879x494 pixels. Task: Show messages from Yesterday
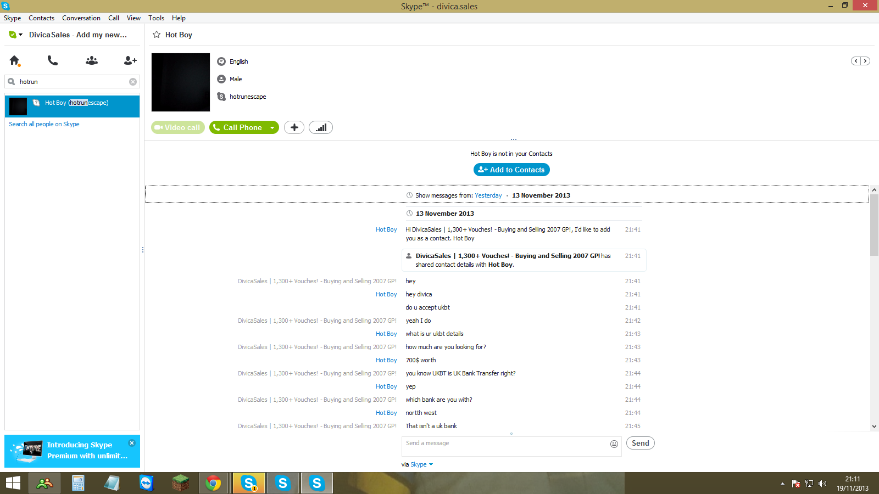tap(488, 195)
